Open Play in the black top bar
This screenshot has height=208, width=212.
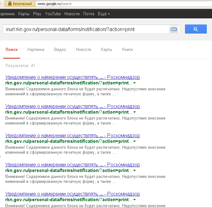37,14
